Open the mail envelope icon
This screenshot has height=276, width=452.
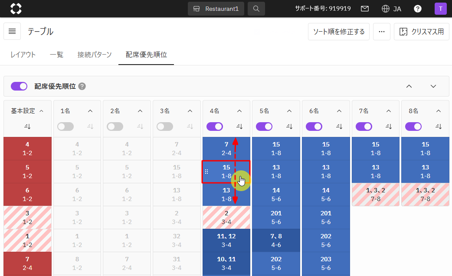[x=365, y=9]
